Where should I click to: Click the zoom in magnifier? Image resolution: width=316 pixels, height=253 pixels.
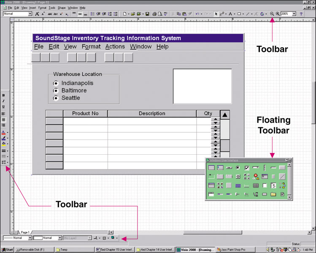tap(278, 14)
